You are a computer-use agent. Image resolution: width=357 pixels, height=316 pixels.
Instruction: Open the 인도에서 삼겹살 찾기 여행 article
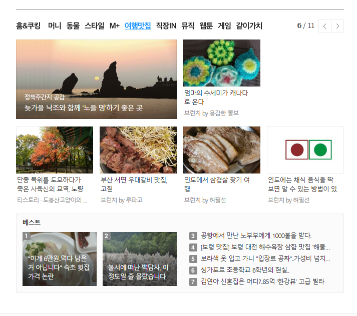(x=217, y=184)
